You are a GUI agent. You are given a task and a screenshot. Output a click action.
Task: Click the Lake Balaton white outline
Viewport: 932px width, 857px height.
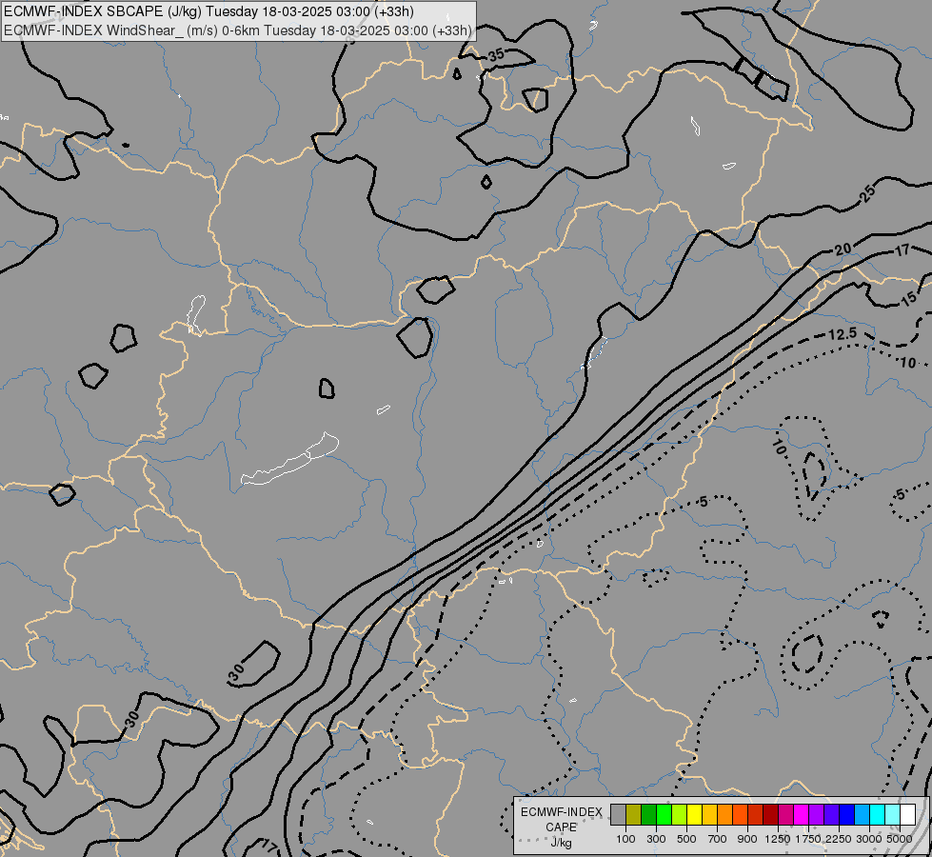coord(290,459)
